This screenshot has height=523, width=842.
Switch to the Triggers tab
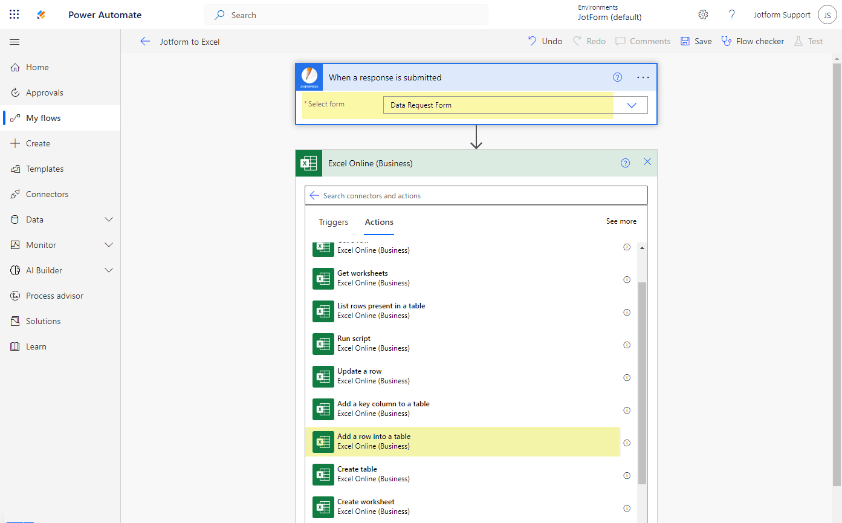[334, 222]
